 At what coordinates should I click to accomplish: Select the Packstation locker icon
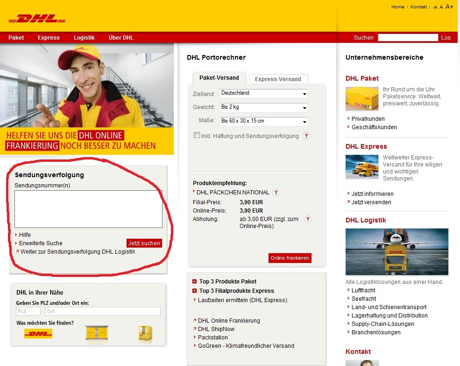(x=97, y=333)
